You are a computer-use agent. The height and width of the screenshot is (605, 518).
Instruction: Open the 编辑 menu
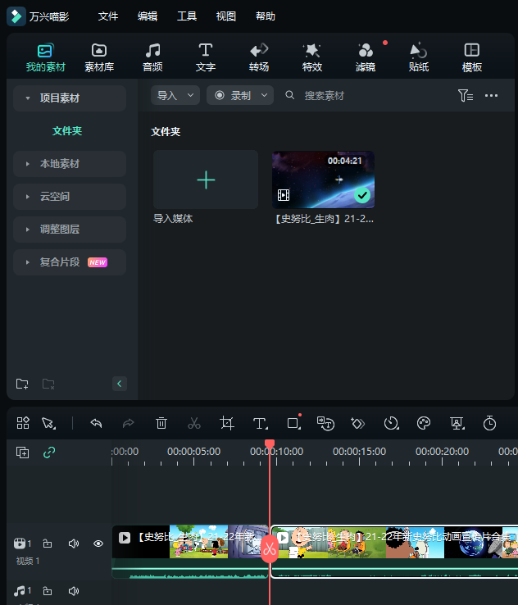click(x=148, y=16)
